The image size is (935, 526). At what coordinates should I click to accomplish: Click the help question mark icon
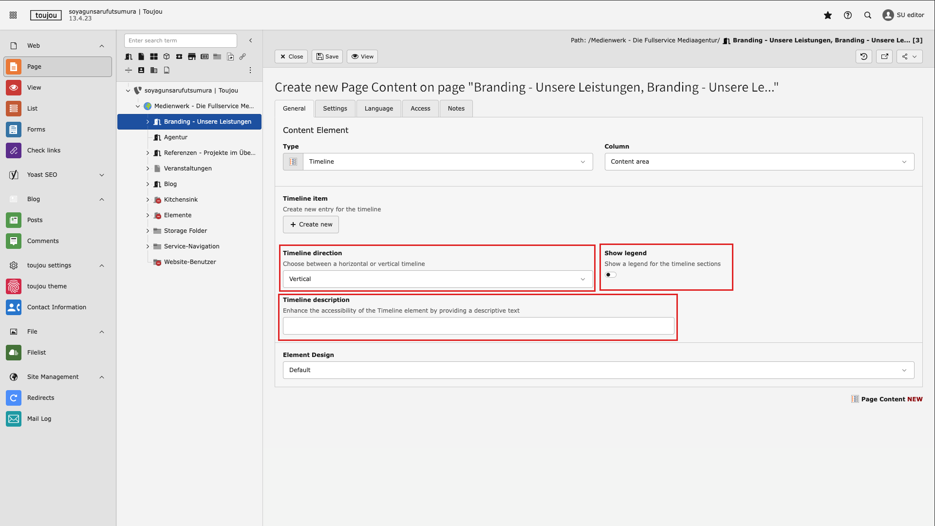pos(848,15)
